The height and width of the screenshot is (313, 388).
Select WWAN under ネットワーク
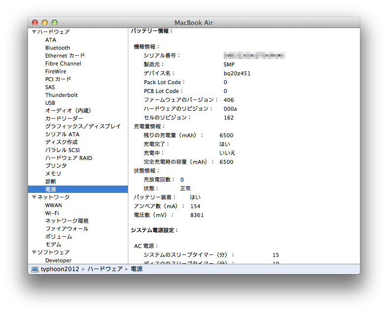click(x=54, y=205)
